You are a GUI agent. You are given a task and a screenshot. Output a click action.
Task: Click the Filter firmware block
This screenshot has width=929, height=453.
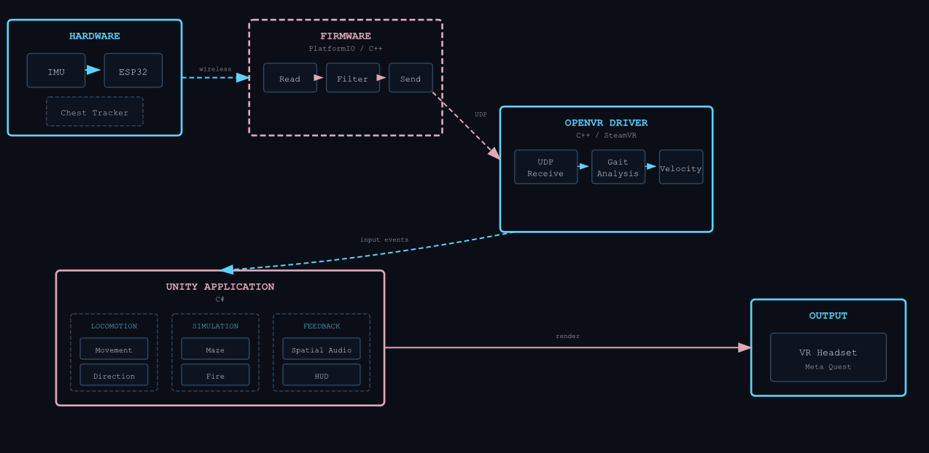352,78
